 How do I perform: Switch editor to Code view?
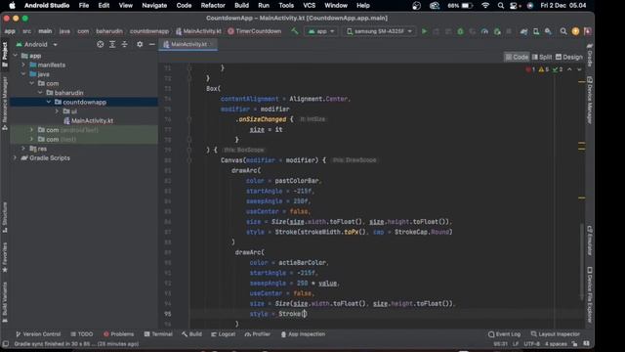click(517, 57)
